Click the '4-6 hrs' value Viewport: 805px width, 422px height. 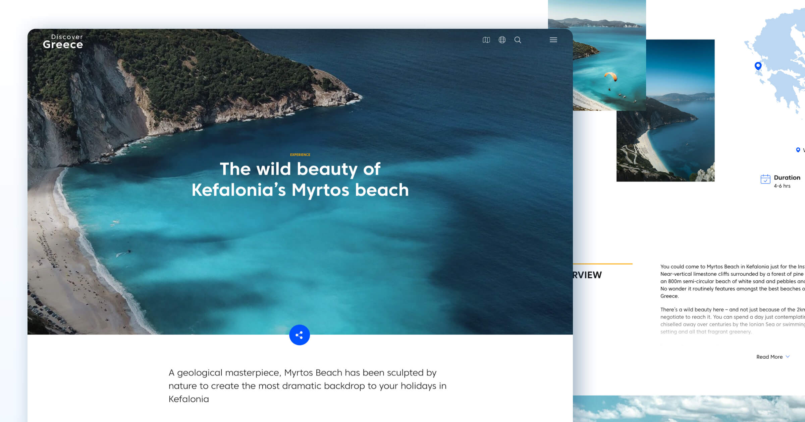point(782,186)
